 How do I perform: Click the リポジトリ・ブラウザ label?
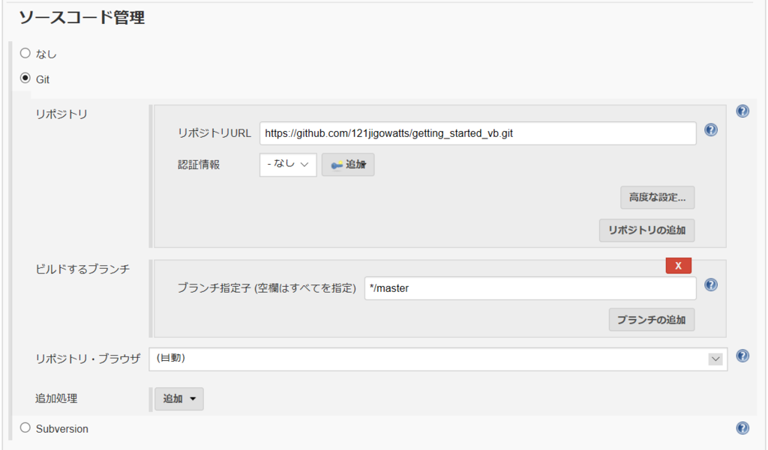pyautogui.click(x=88, y=359)
